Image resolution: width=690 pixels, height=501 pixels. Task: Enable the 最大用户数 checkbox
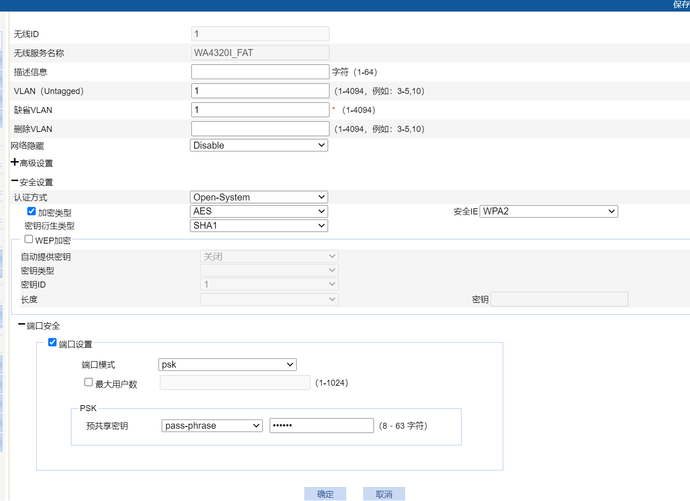pyautogui.click(x=89, y=382)
